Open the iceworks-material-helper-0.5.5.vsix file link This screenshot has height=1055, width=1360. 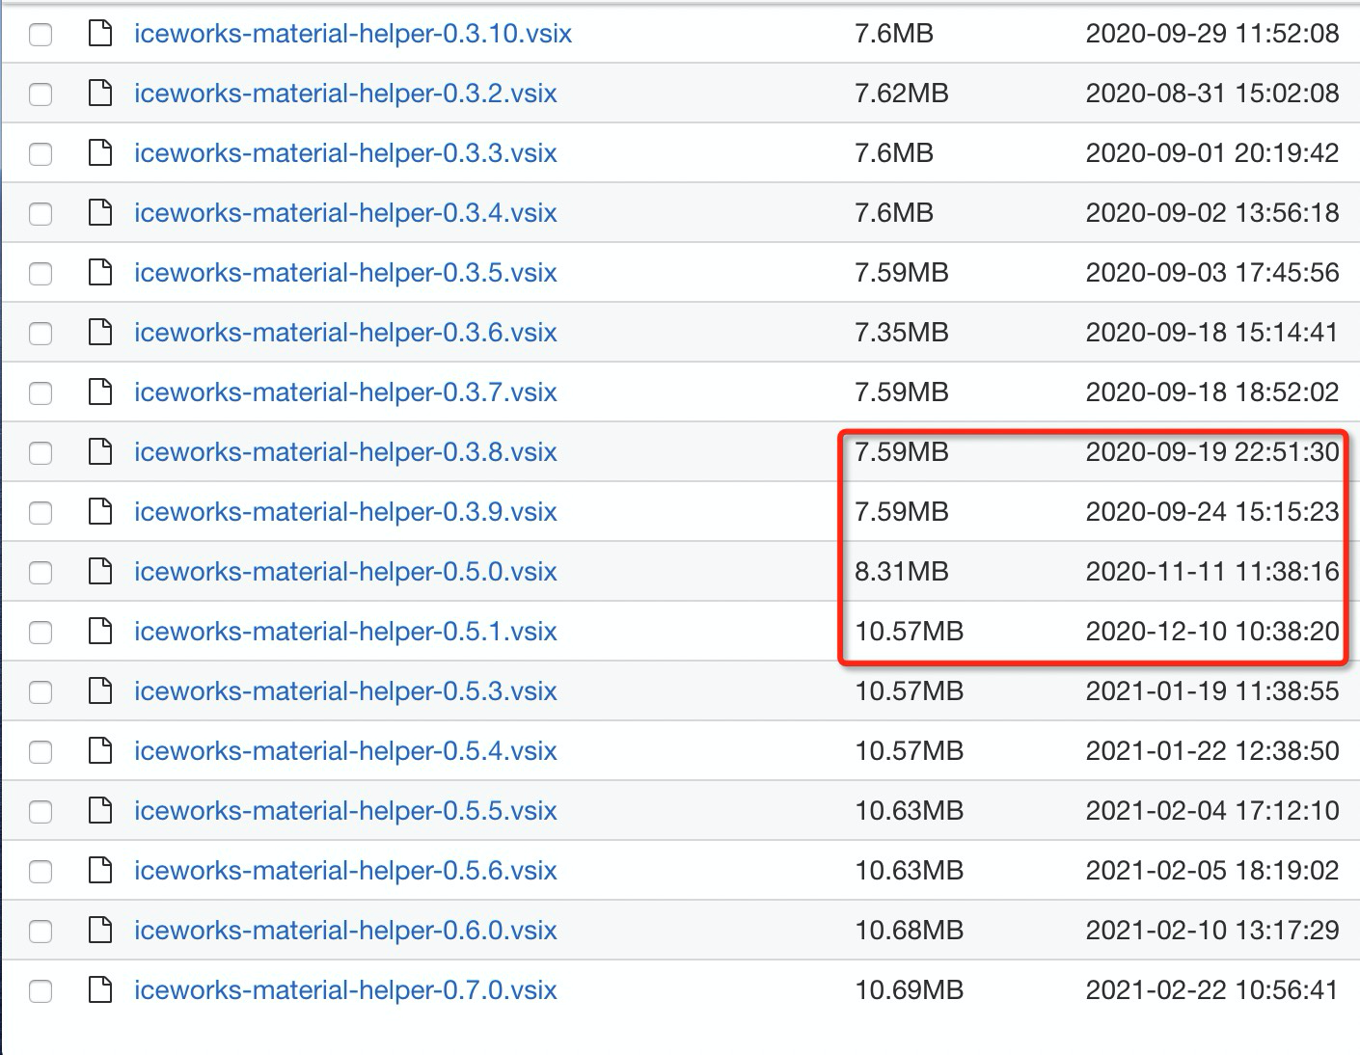click(x=345, y=811)
